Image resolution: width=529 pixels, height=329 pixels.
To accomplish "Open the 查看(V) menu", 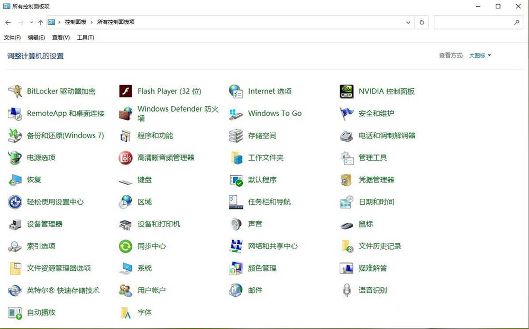I will coord(61,38).
